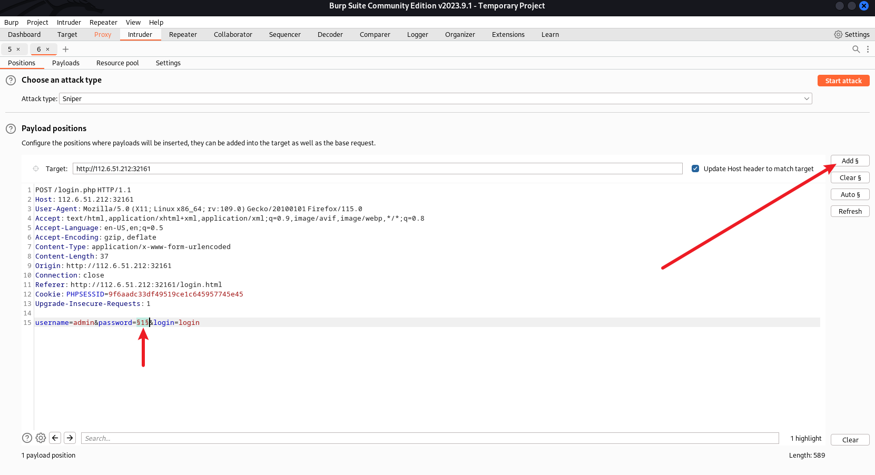Viewport: 875px width, 475px height.
Task: Click the Clear § button
Action: click(x=850, y=177)
